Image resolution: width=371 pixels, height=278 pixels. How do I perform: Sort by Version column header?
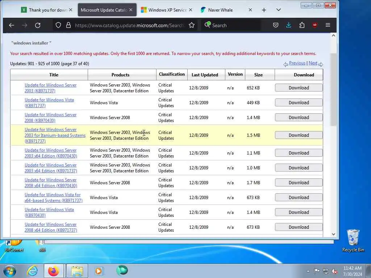[x=235, y=75]
